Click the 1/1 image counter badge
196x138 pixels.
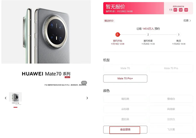point(84,83)
